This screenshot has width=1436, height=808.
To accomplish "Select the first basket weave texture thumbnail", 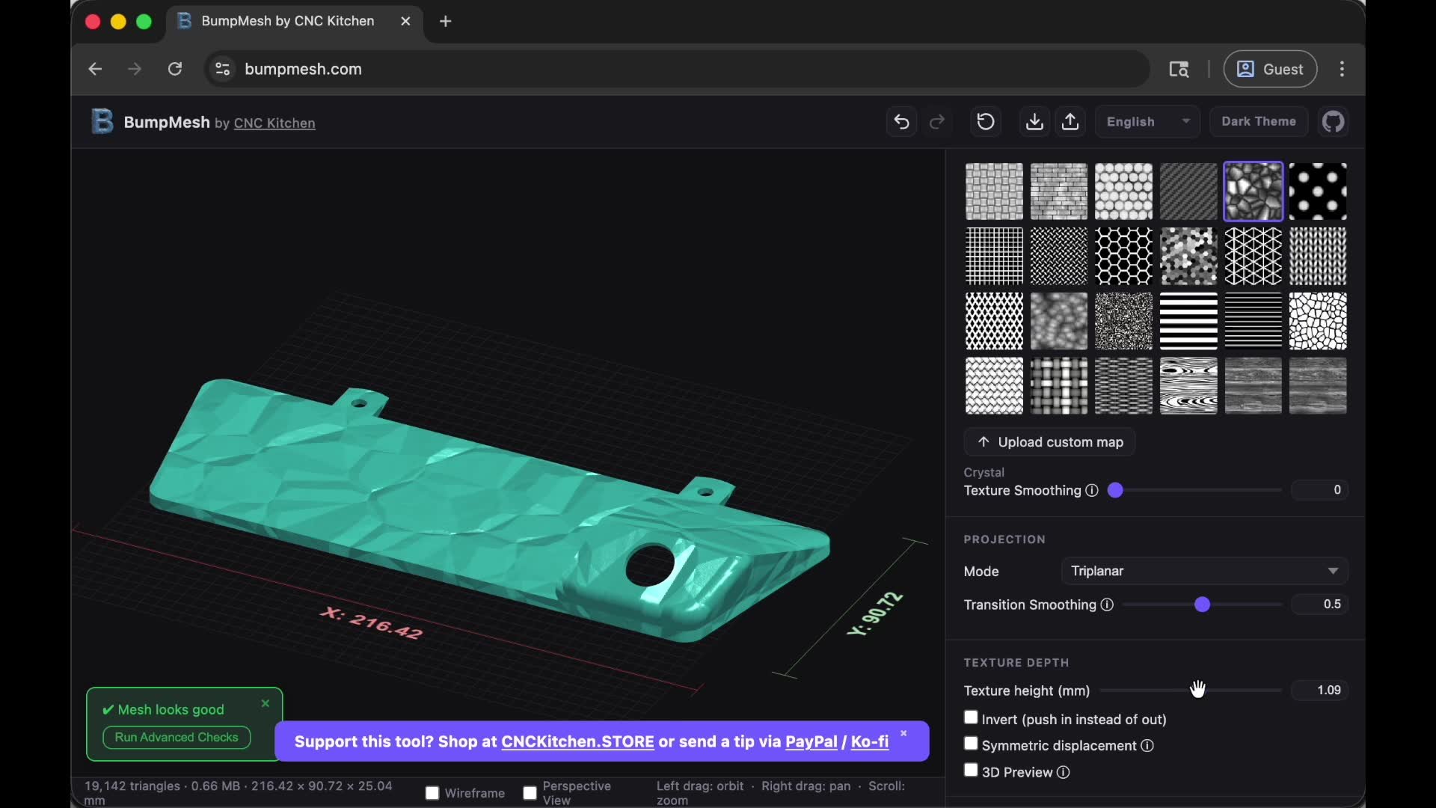I will click(994, 192).
